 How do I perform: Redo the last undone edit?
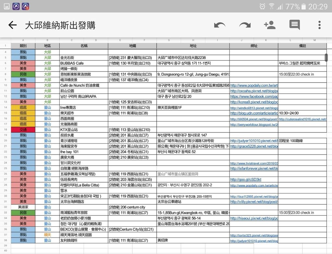coord(245,25)
